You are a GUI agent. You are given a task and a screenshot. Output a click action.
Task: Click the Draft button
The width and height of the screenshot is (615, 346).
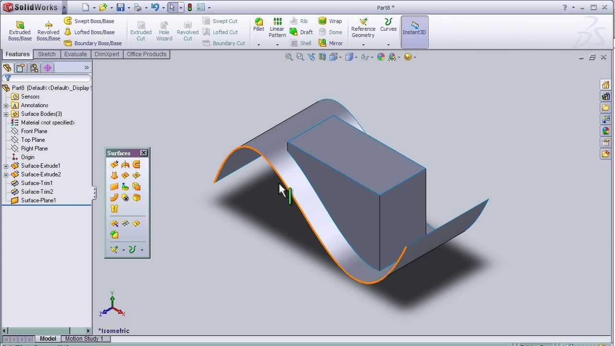(x=301, y=32)
